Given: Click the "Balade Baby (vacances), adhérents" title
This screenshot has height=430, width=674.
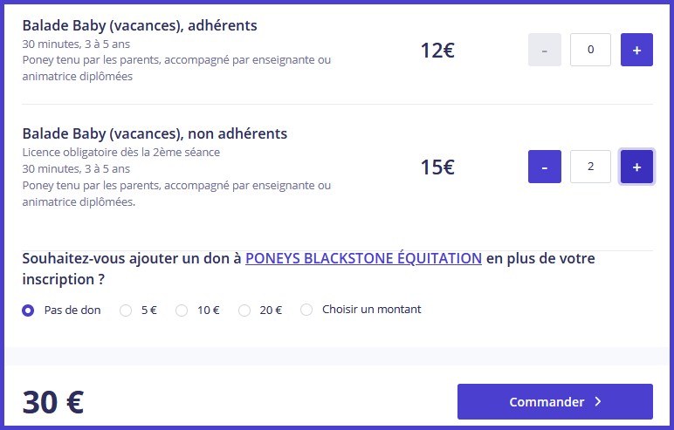Looking at the screenshot, I should point(140,25).
